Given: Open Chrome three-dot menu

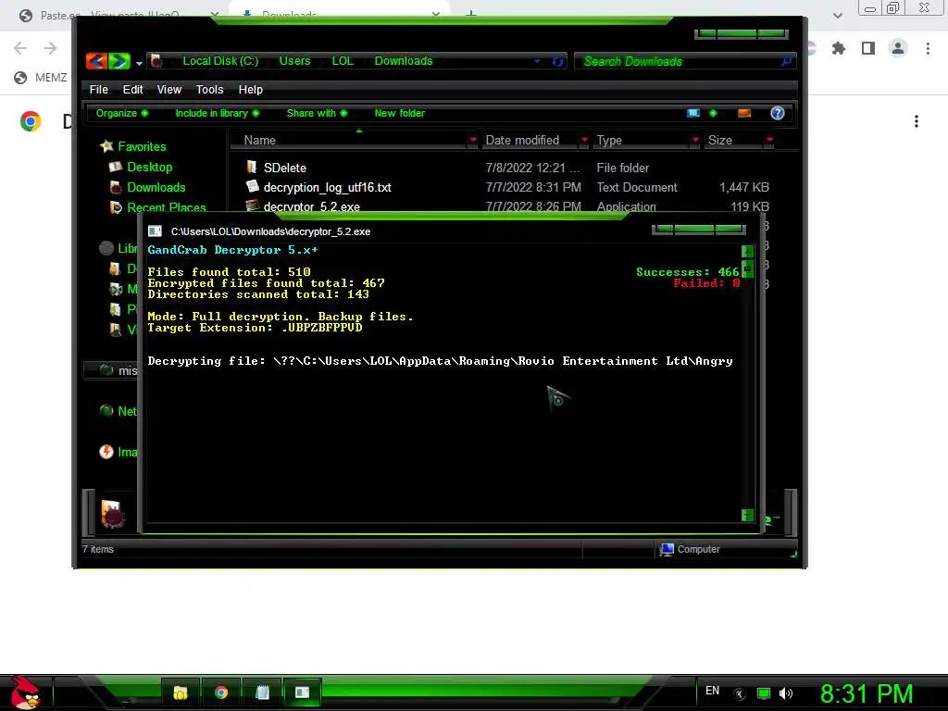Looking at the screenshot, I should 928,48.
